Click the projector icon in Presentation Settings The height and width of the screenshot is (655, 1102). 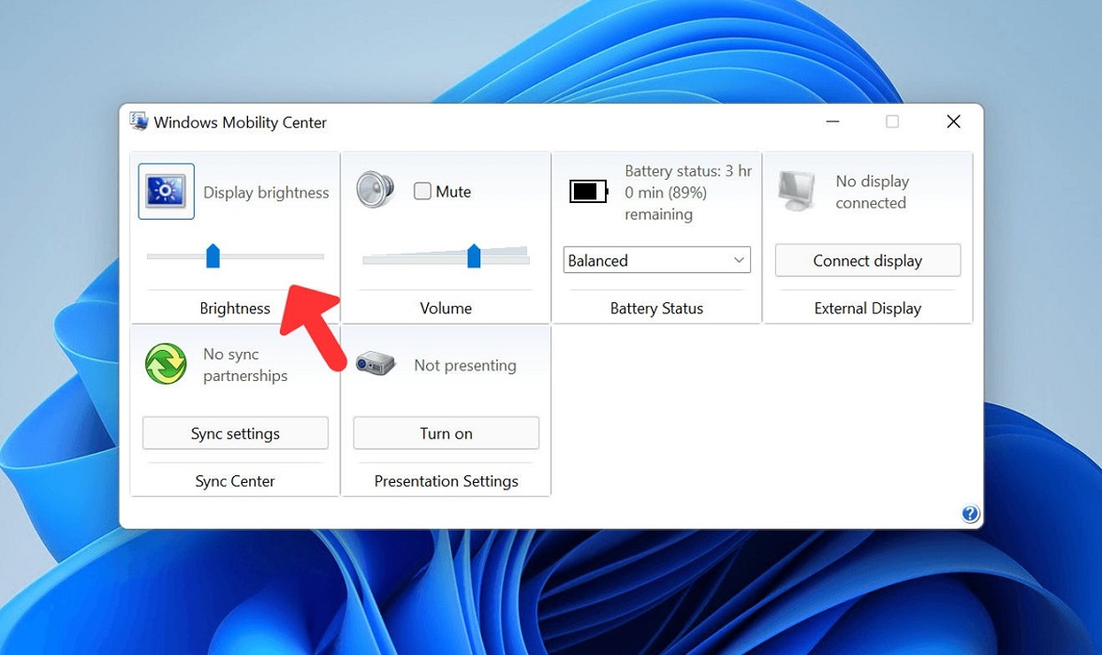375,365
